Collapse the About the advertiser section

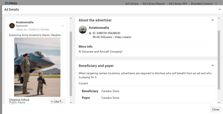(x=212, y=20)
